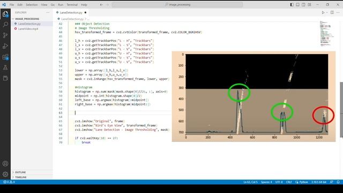Screen dimensions: 343x193
Task: Toggle the secondary side bar layout icon
Action: coord(304,5)
